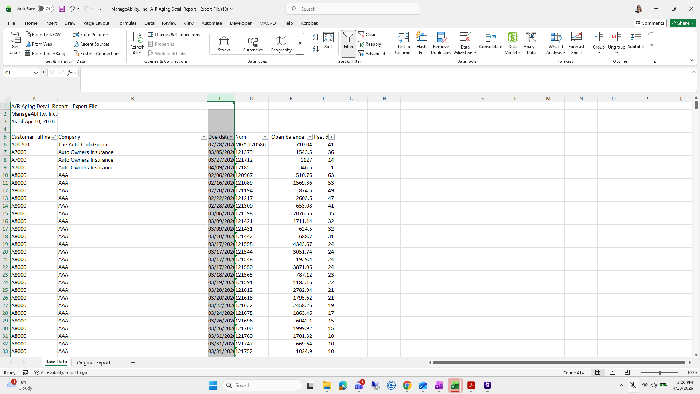Click the Consolidate data tool

pyautogui.click(x=490, y=40)
